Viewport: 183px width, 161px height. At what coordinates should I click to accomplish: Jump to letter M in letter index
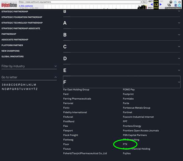point(35,85)
